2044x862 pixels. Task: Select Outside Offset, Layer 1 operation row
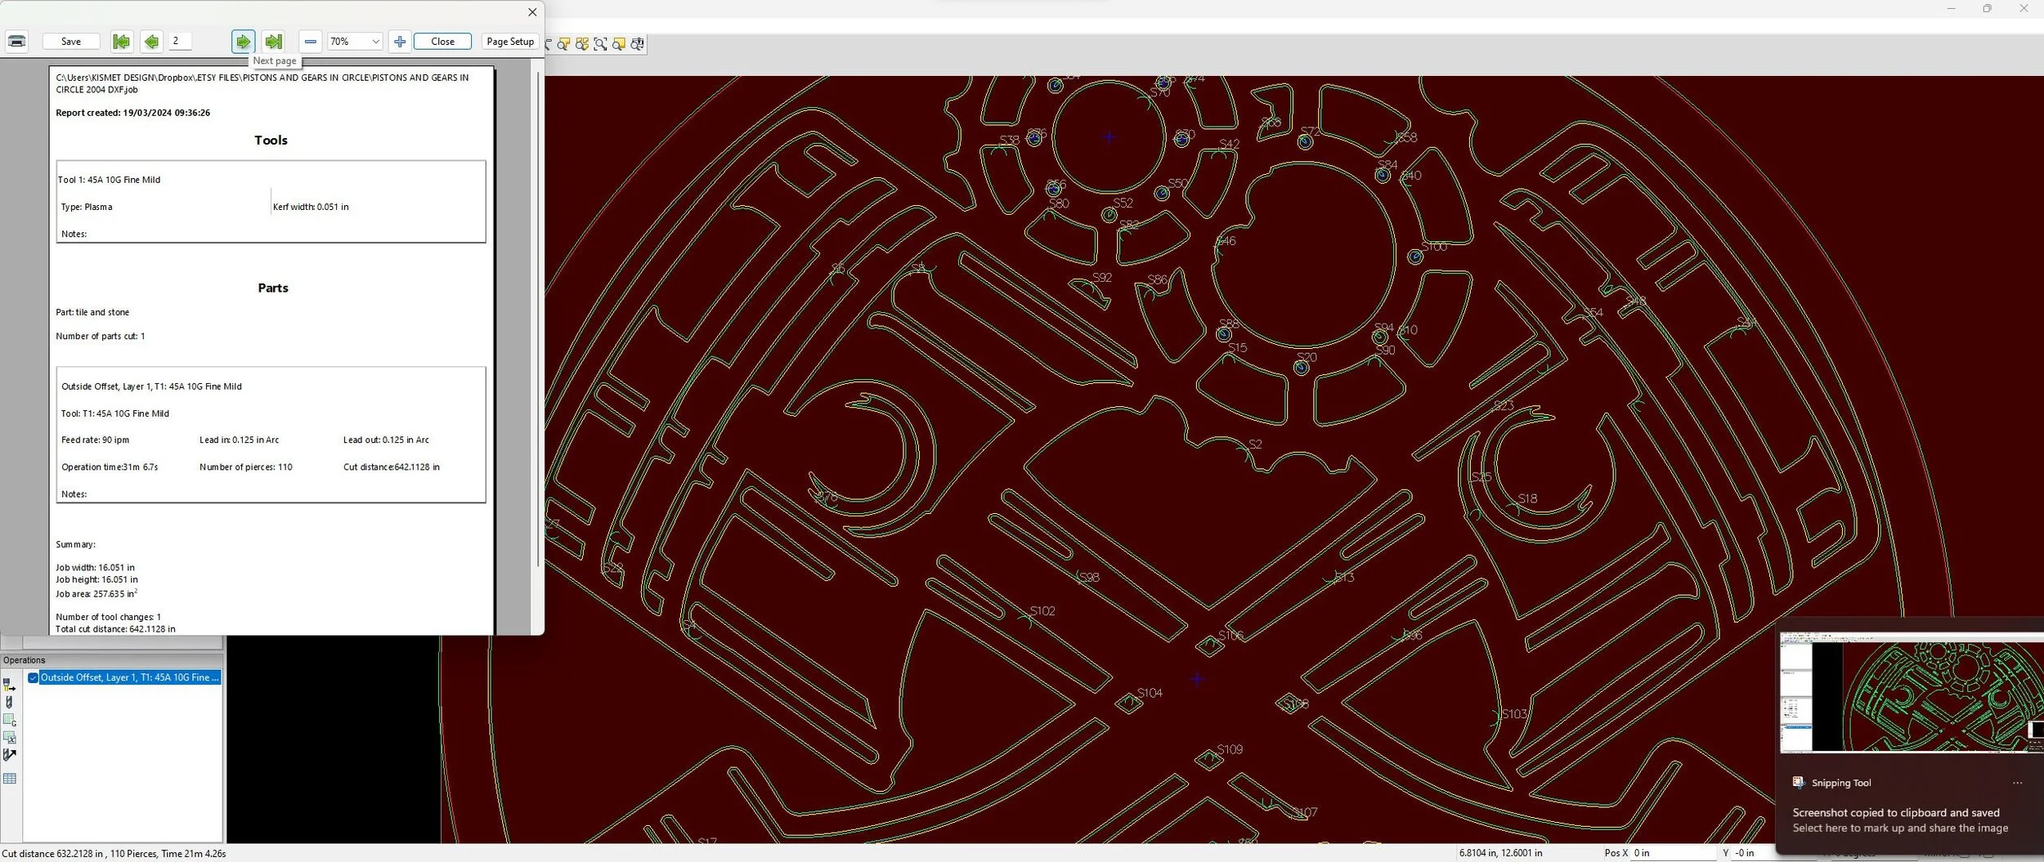click(x=130, y=677)
